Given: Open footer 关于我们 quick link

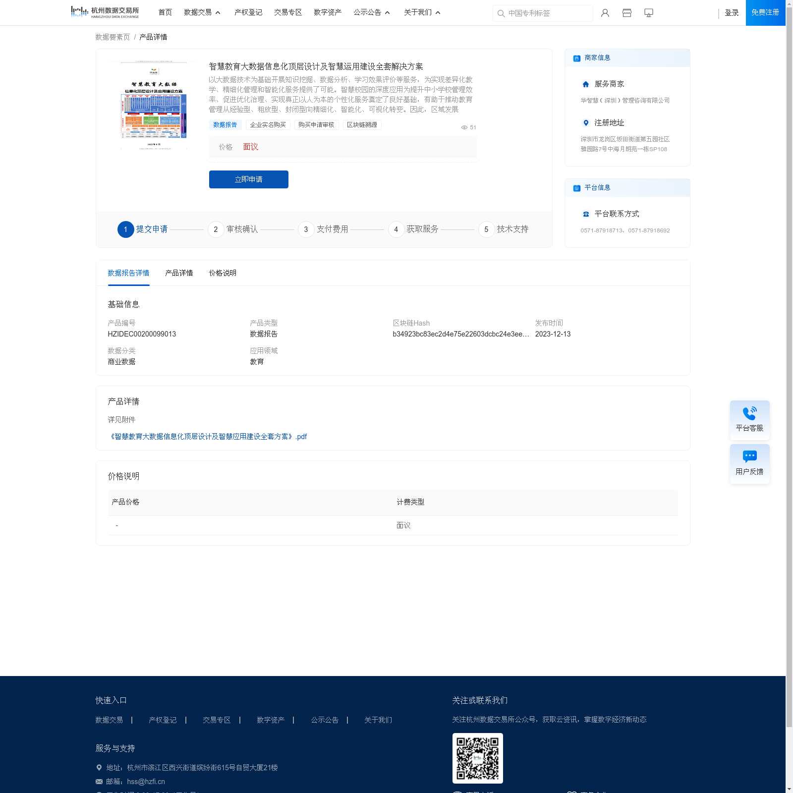Looking at the screenshot, I should point(378,720).
